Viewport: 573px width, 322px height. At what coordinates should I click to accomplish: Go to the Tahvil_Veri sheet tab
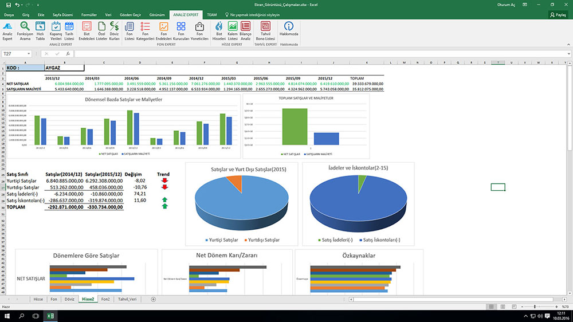point(127,299)
